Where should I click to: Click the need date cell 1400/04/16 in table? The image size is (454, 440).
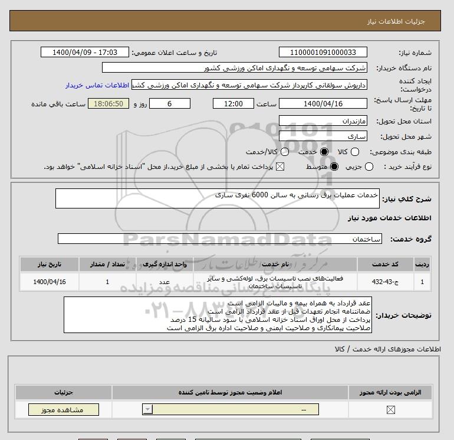50,282
